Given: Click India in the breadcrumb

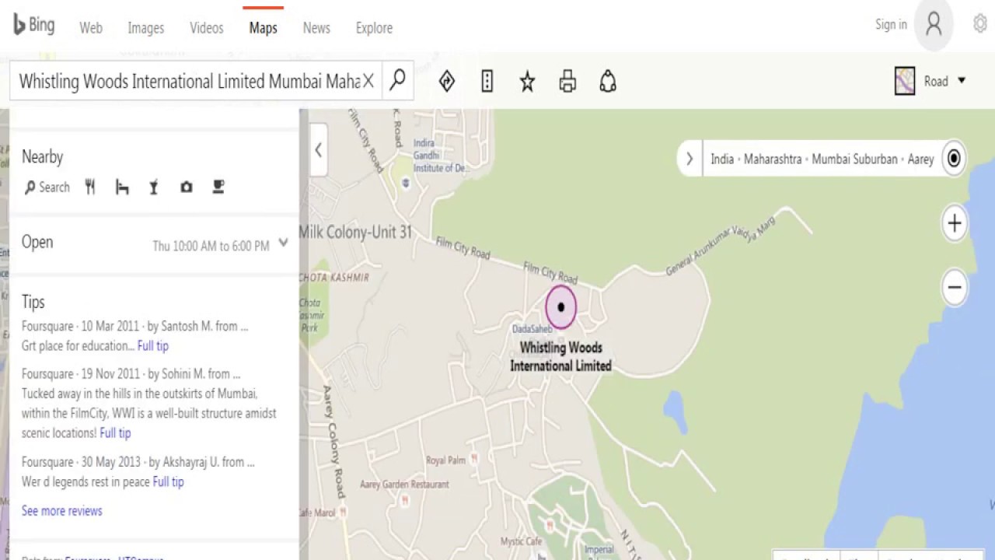Looking at the screenshot, I should pyautogui.click(x=722, y=159).
